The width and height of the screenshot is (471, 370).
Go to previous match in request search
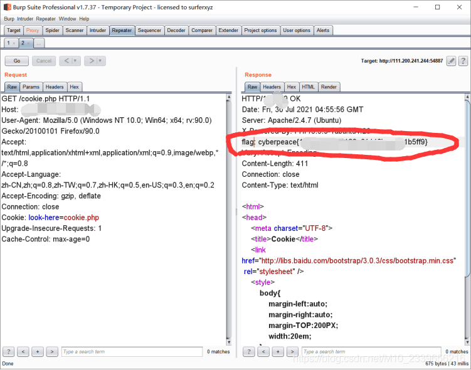(23, 351)
